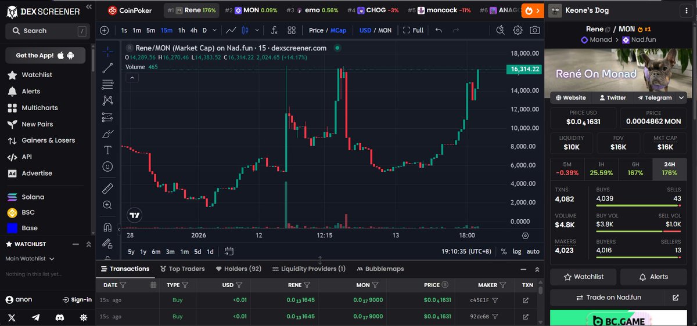Select the pitchfork pattern tool

point(107,101)
